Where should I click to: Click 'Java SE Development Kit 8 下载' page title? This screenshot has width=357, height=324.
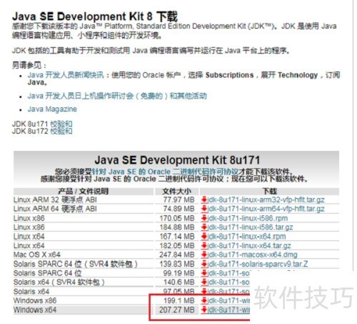click(x=95, y=16)
